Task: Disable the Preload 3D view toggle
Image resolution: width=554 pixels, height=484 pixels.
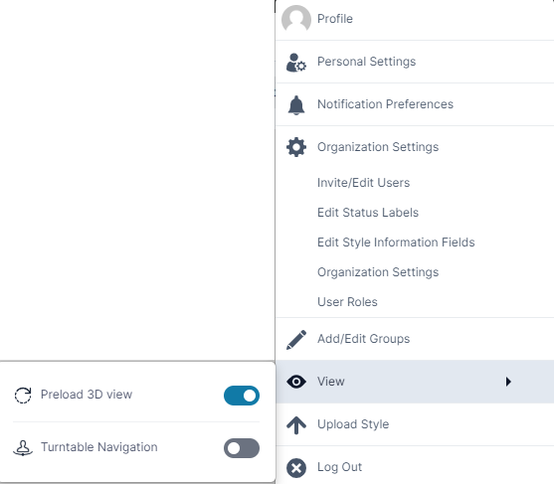Action: 242,396
